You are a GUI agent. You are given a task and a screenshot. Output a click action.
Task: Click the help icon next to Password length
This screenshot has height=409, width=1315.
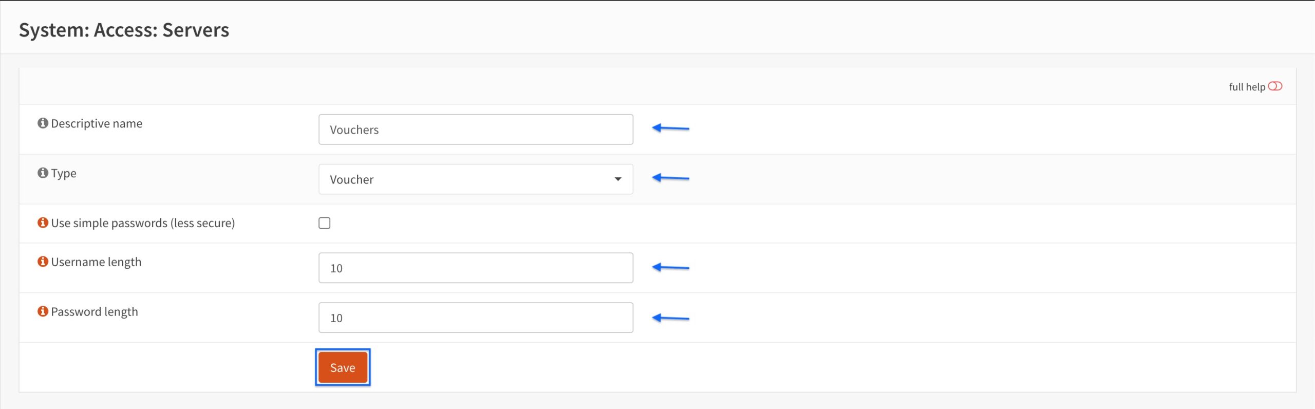(43, 312)
